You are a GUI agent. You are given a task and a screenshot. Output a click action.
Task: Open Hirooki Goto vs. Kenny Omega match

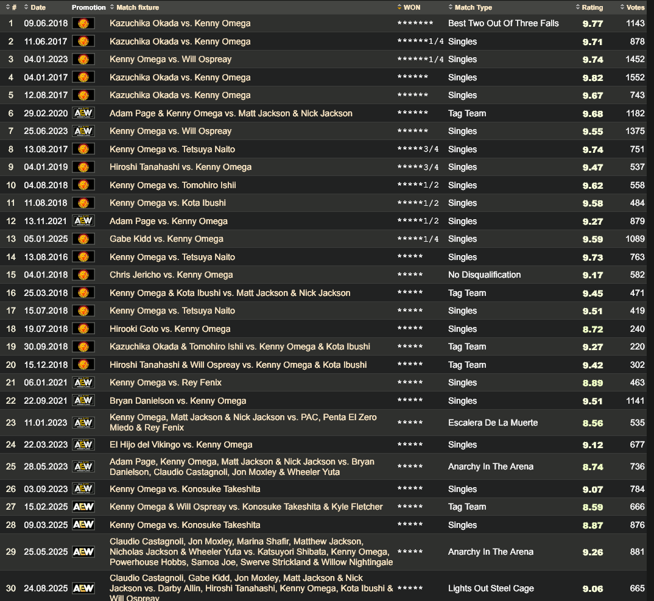point(170,329)
